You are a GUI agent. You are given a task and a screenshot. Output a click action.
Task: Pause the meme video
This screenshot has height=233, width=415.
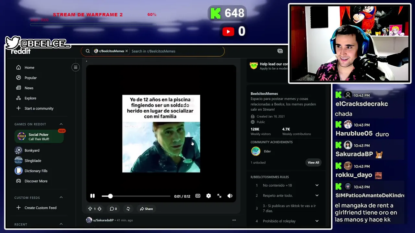pos(92,196)
